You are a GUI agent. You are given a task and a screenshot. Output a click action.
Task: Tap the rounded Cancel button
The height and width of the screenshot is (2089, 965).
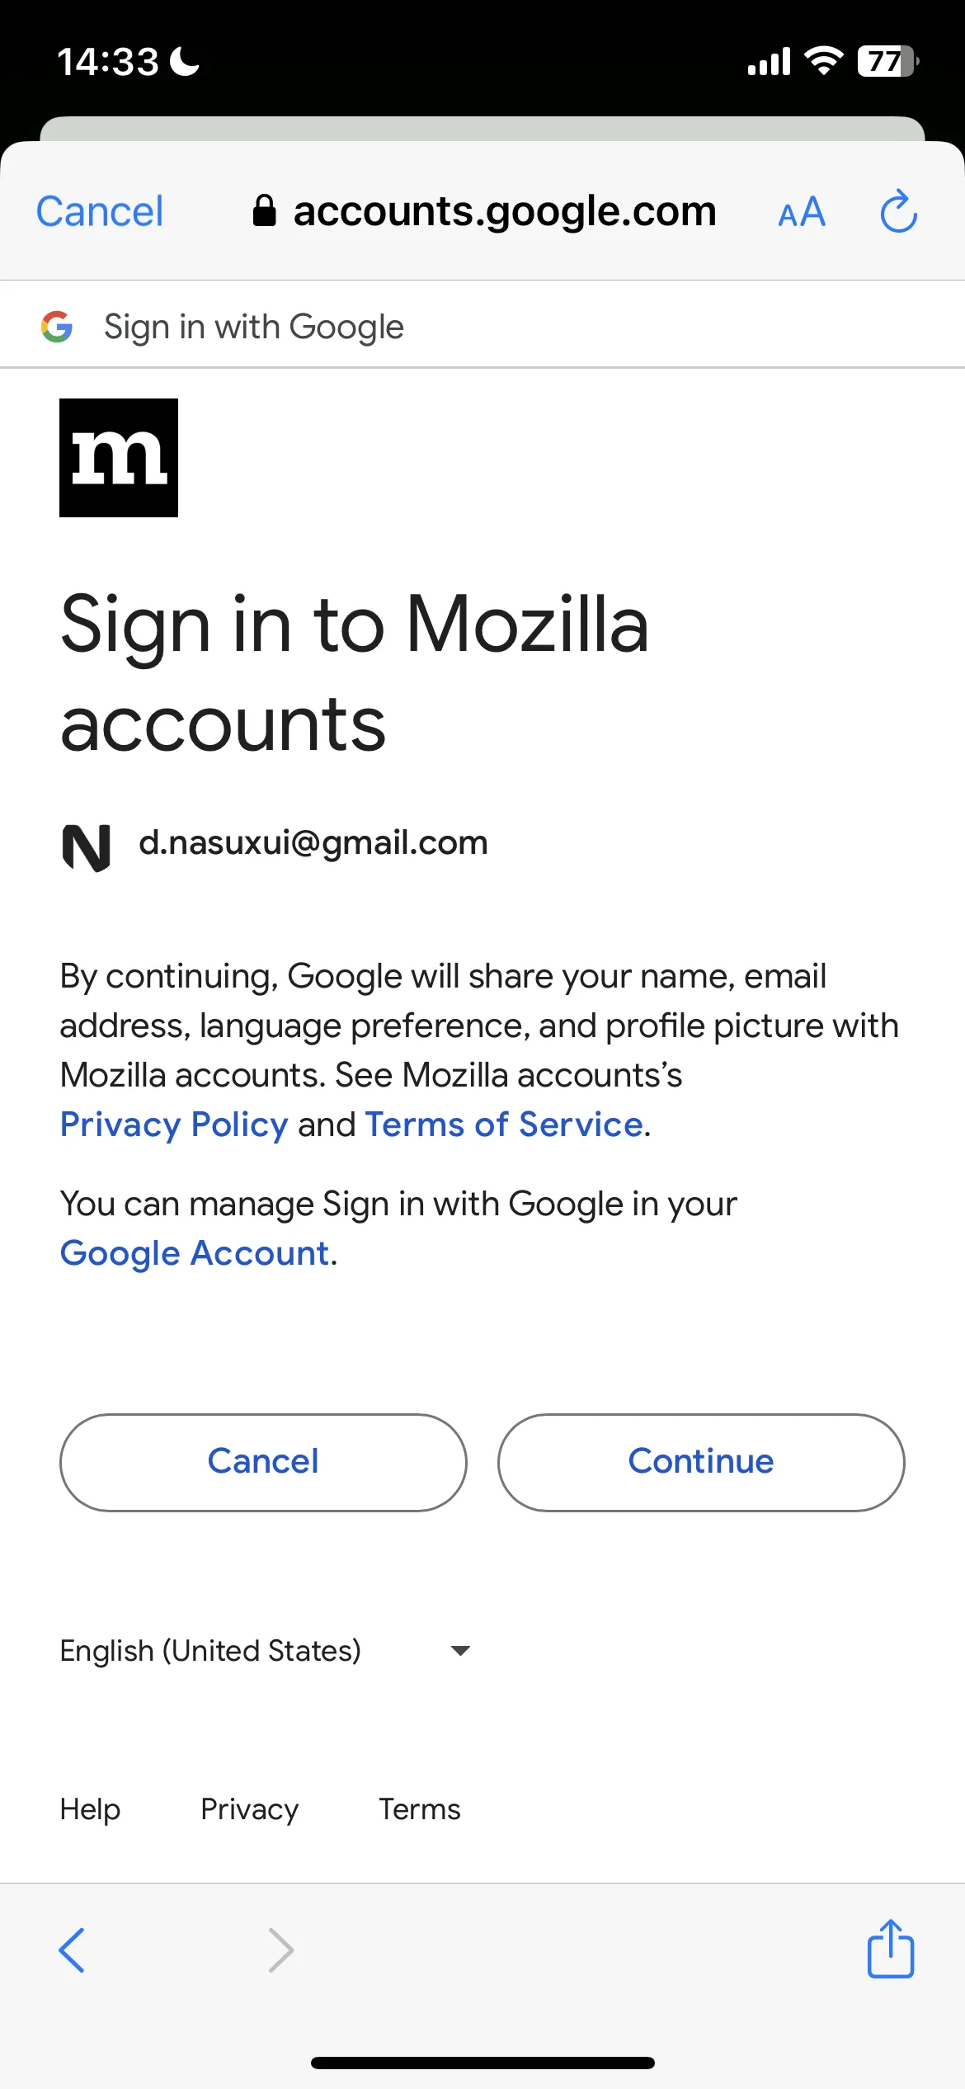(x=263, y=1462)
